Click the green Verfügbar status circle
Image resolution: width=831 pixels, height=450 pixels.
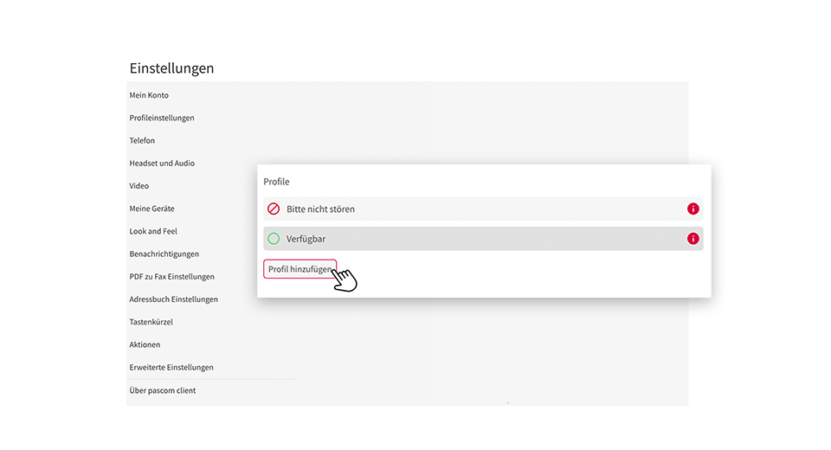coord(274,239)
